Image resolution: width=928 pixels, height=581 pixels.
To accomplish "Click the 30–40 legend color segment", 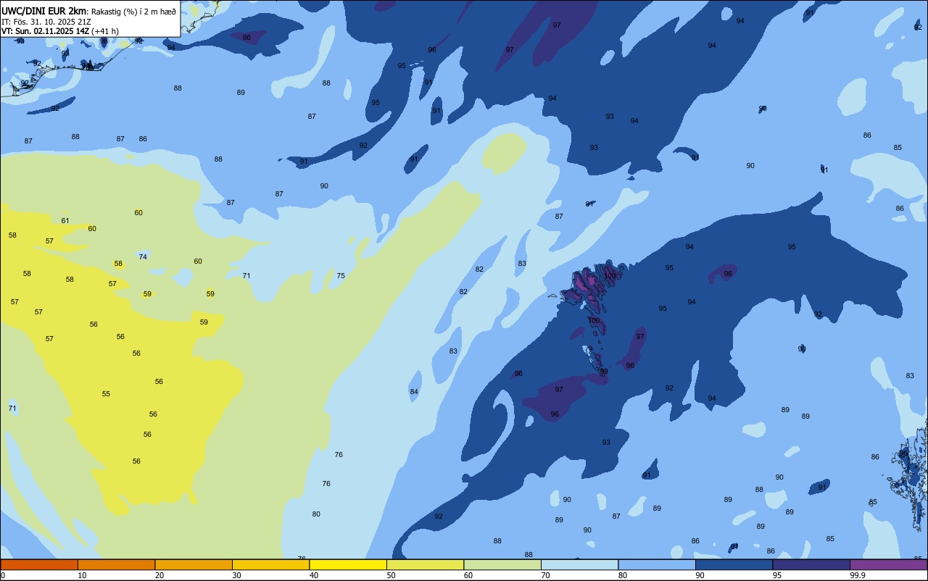I will coord(270,564).
